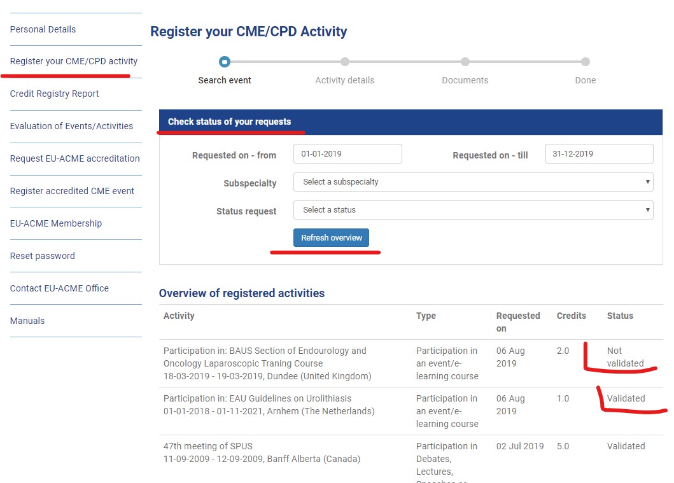Open Register accredited CME event page
The image size is (674, 483).
(72, 191)
